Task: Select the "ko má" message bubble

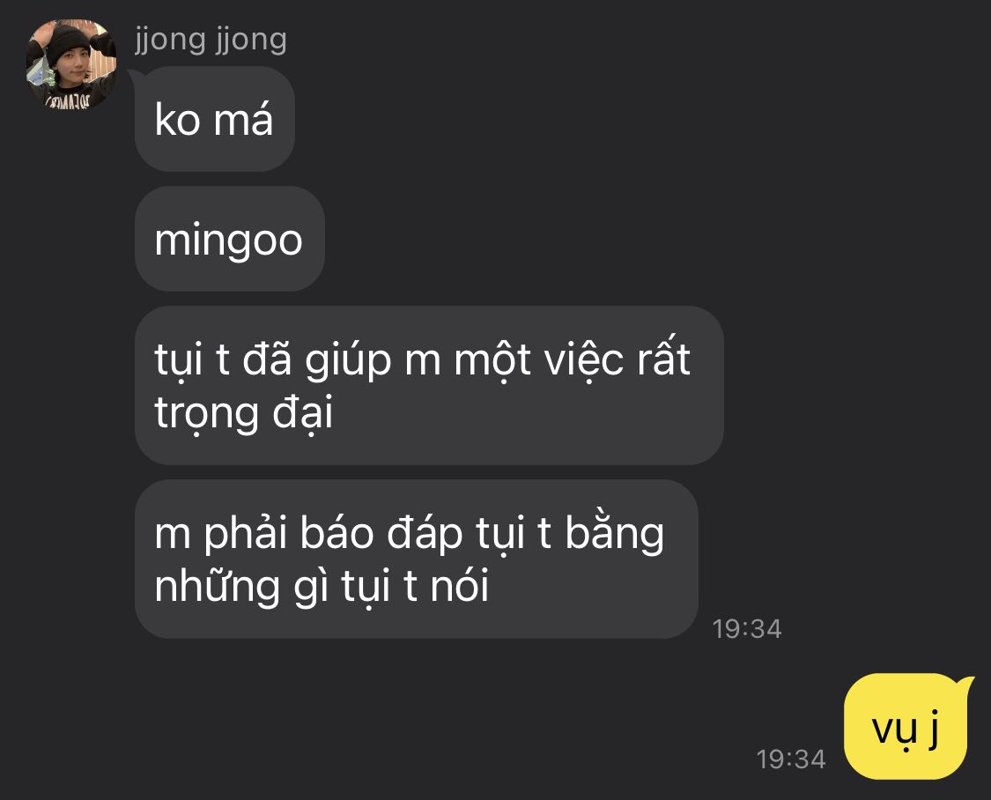Action: 215,119
